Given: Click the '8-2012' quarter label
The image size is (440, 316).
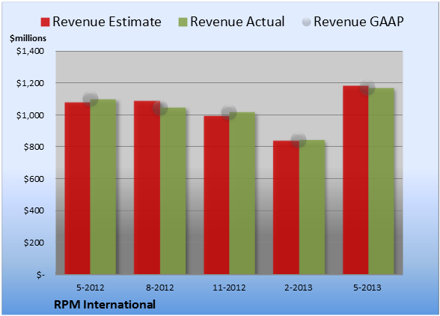Looking at the screenshot, I should click(x=160, y=288).
